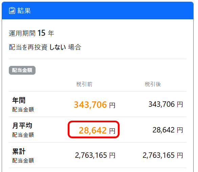Image resolution: width=198 pixels, height=172 pixels.
Task: Click the 月平均 配当金額 row label
Action: click(x=23, y=130)
